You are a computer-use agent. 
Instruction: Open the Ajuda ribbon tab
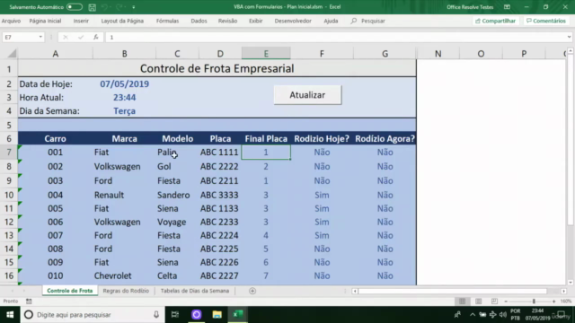point(331,21)
